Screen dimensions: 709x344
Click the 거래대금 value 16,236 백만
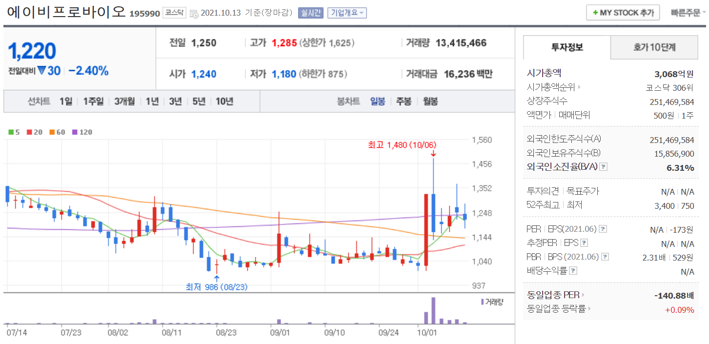(468, 74)
